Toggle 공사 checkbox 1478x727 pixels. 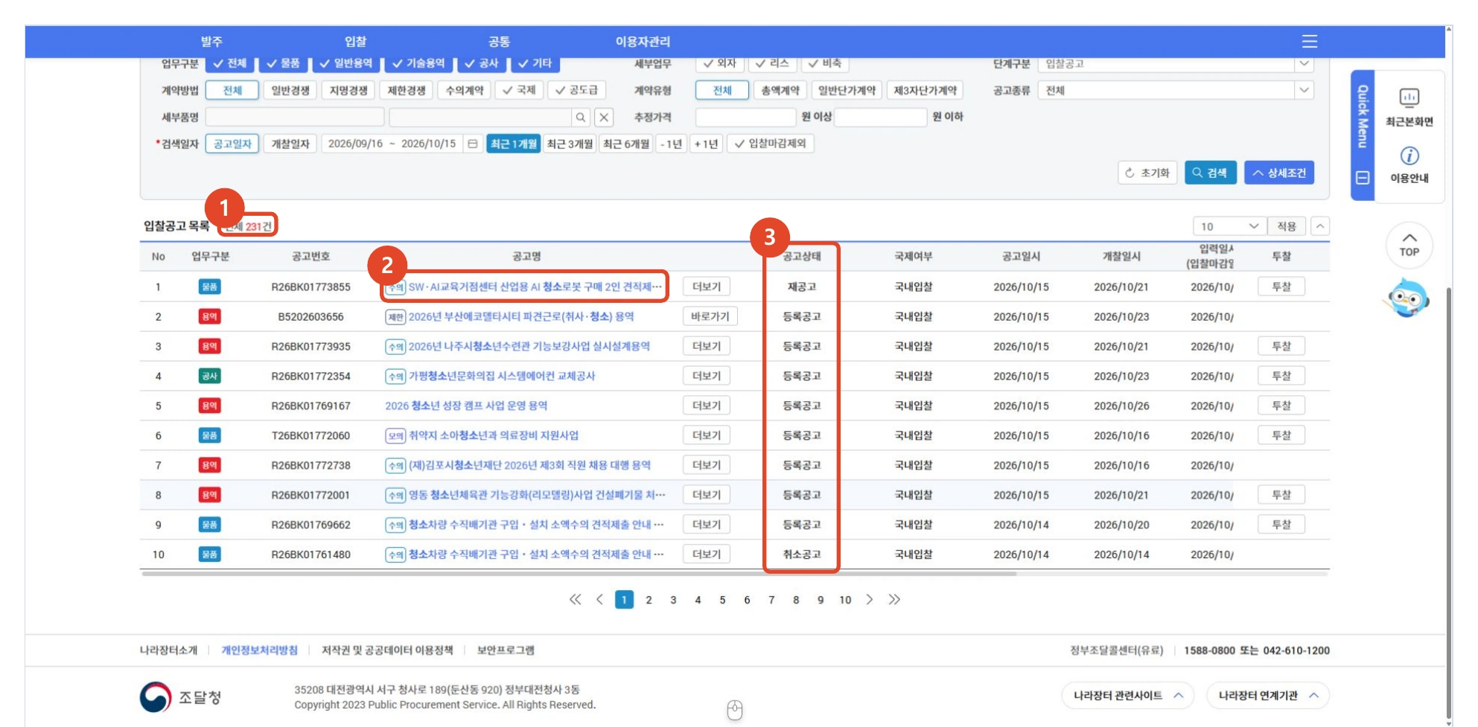pos(481,64)
